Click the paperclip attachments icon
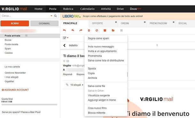 click(67, 85)
